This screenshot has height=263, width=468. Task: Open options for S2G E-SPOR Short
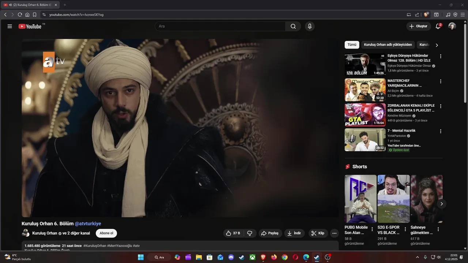405,229
